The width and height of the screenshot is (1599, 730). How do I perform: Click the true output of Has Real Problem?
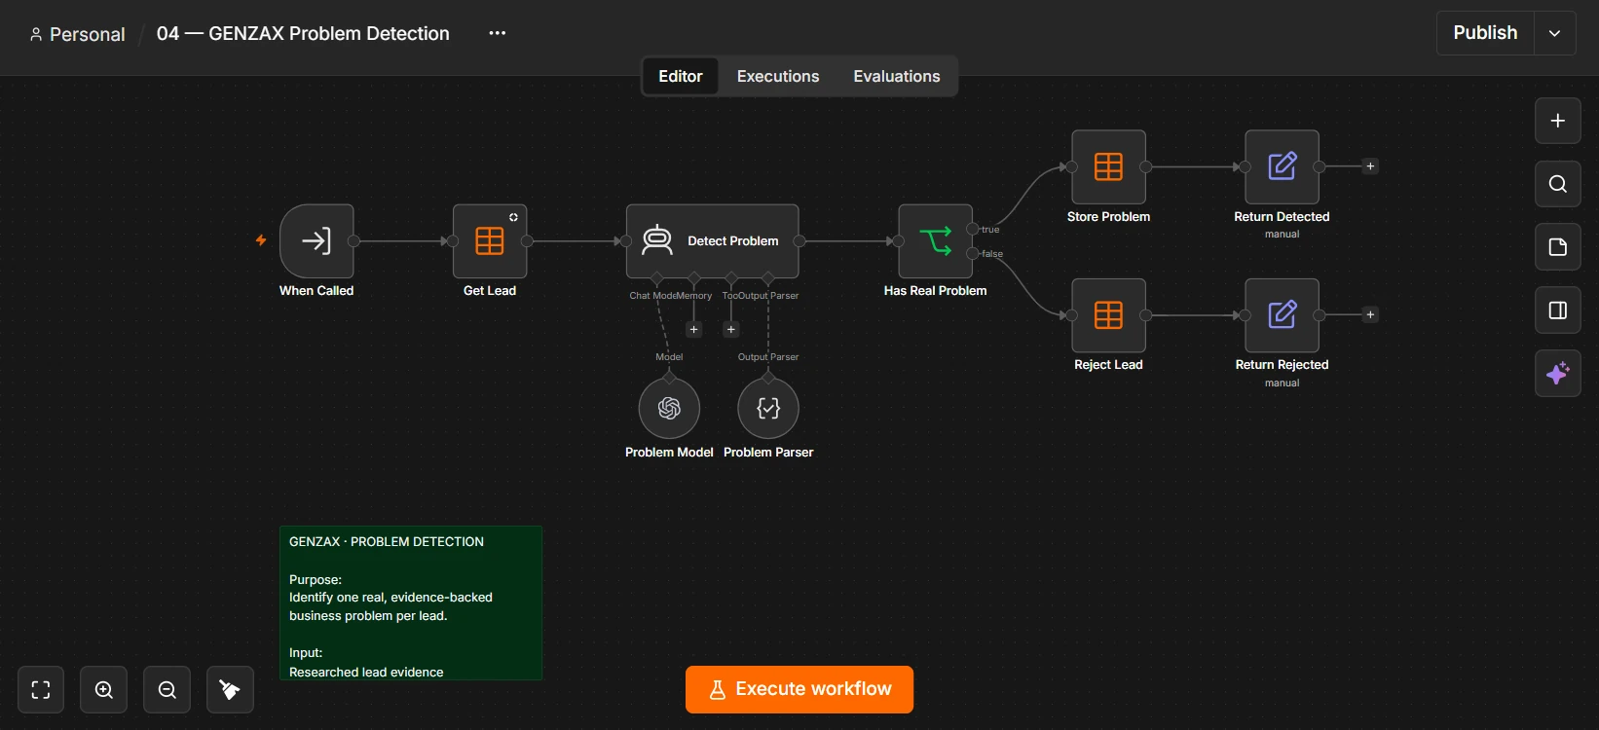pos(972,230)
